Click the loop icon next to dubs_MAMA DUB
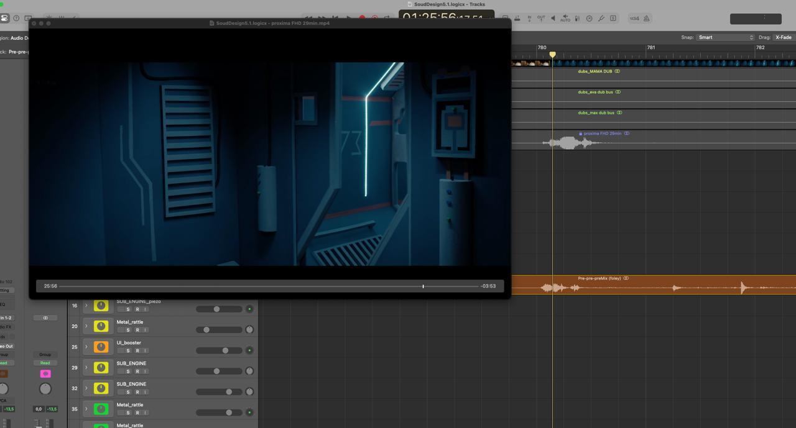 click(617, 71)
